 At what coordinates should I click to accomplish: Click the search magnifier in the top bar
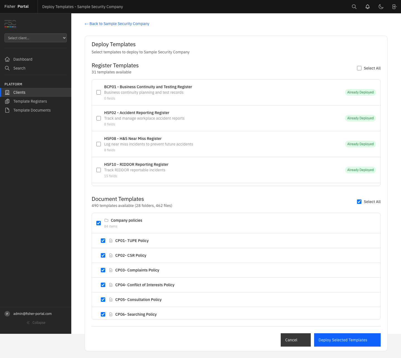point(354,6)
